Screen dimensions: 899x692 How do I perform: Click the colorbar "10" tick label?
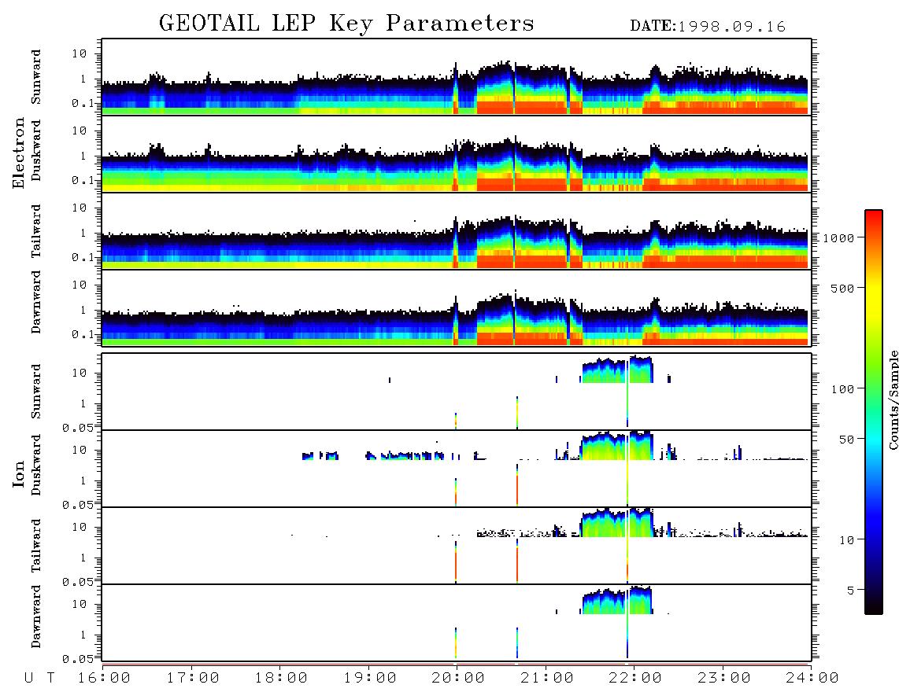(x=846, y=540)
